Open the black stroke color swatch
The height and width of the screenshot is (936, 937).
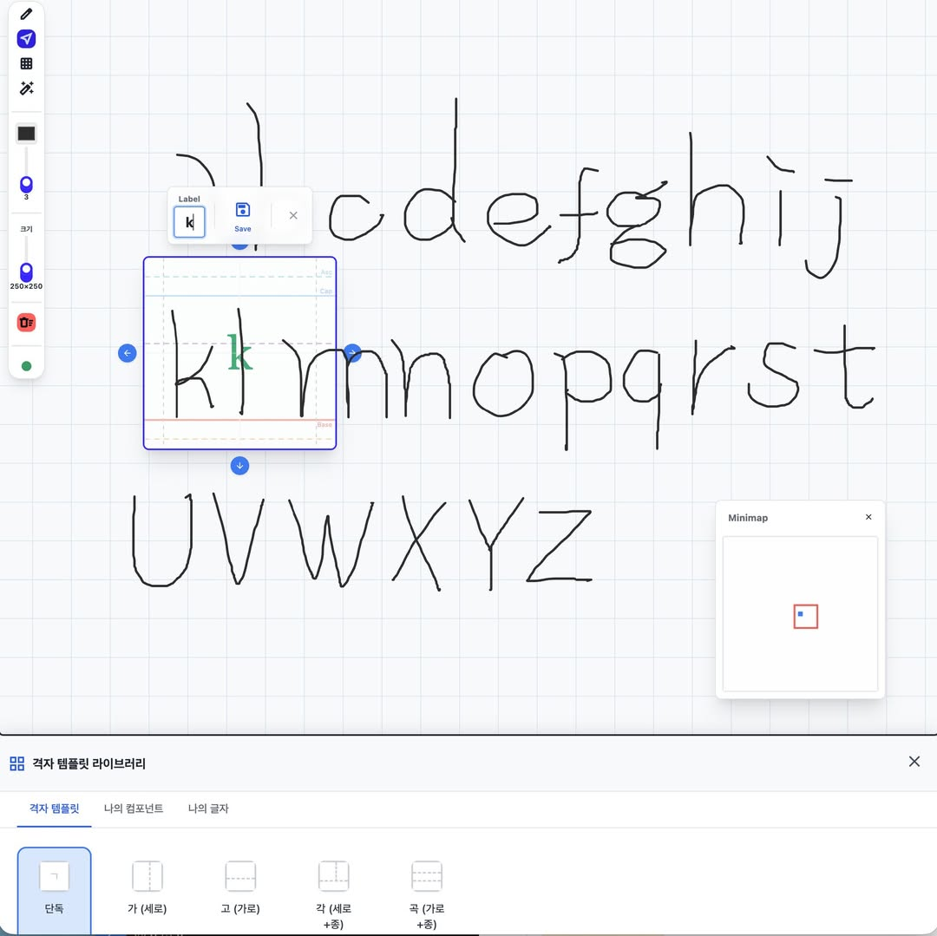click(x=26, y=134)
